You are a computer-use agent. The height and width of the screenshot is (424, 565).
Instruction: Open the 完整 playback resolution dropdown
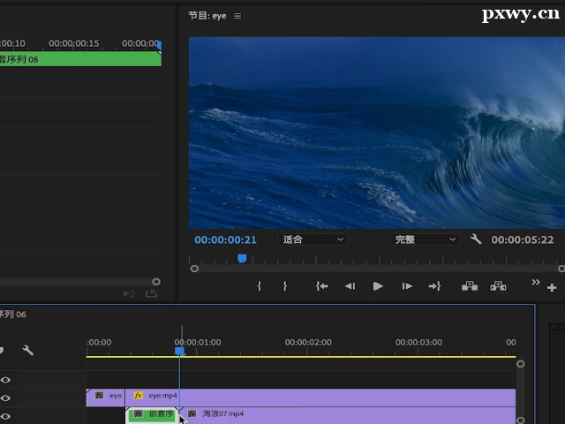tap(425, 239)
